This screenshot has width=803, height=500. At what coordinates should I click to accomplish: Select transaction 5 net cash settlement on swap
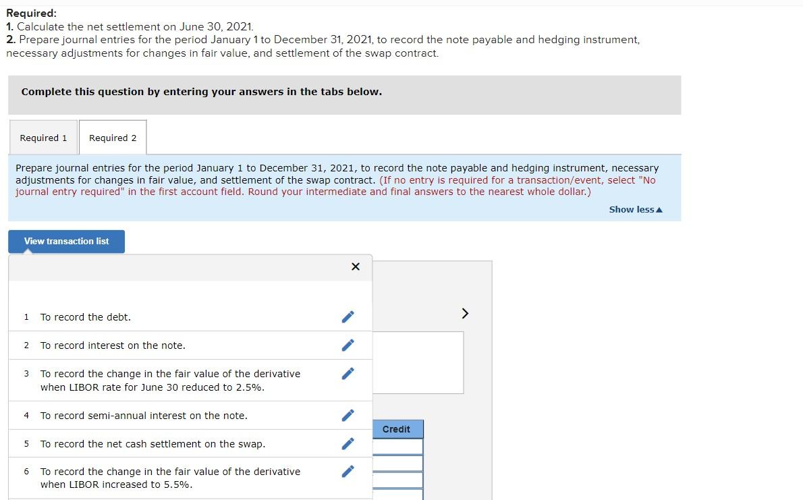click(190, 443)
